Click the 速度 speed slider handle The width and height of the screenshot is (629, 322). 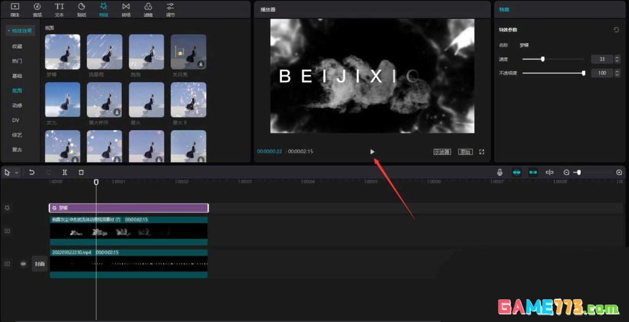pos(543,59)
